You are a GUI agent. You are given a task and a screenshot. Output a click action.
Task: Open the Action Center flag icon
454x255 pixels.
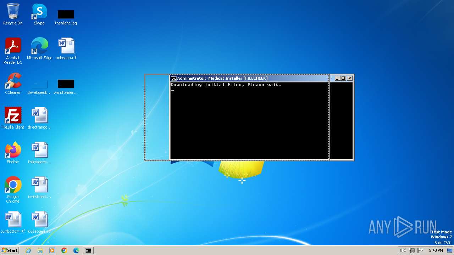click(420, 250)
